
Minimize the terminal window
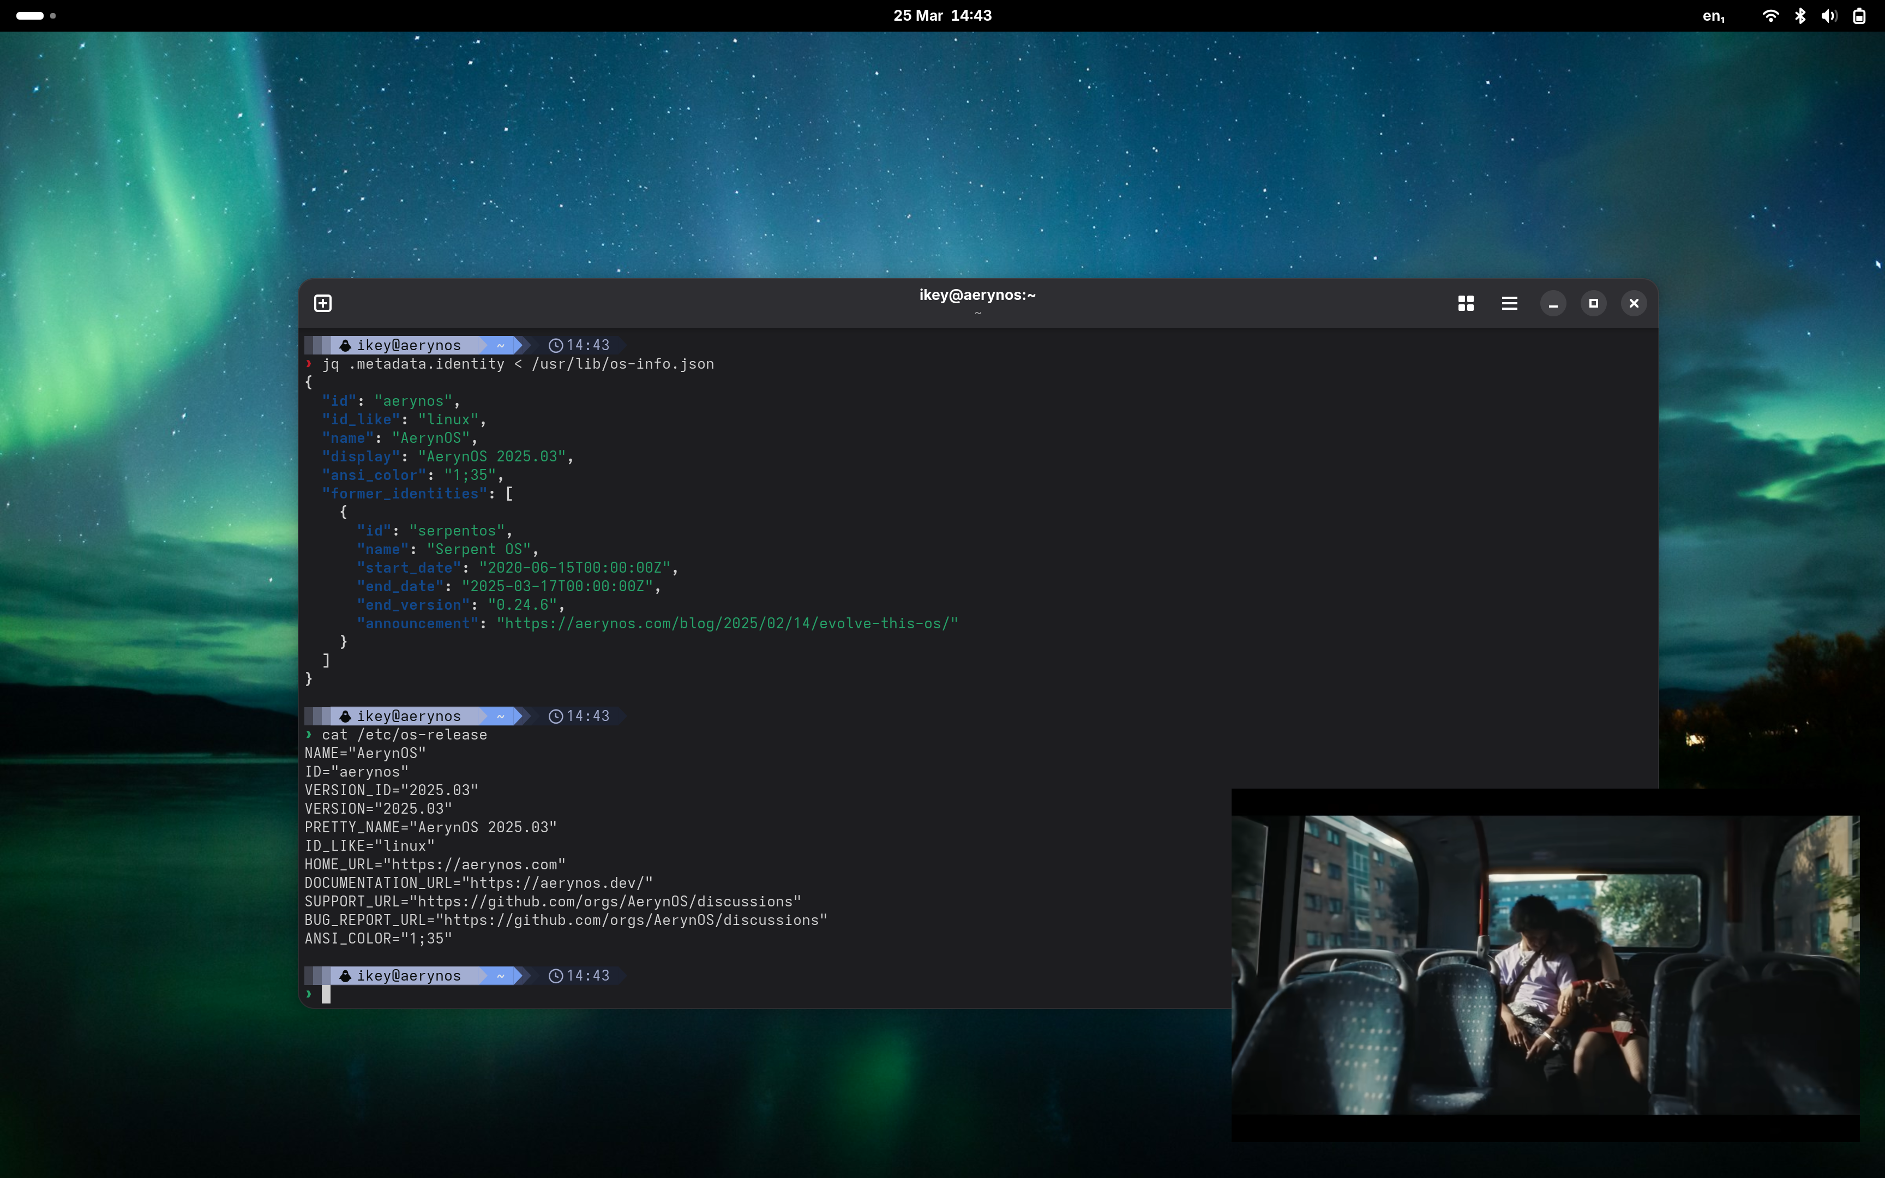point(1552,303)
